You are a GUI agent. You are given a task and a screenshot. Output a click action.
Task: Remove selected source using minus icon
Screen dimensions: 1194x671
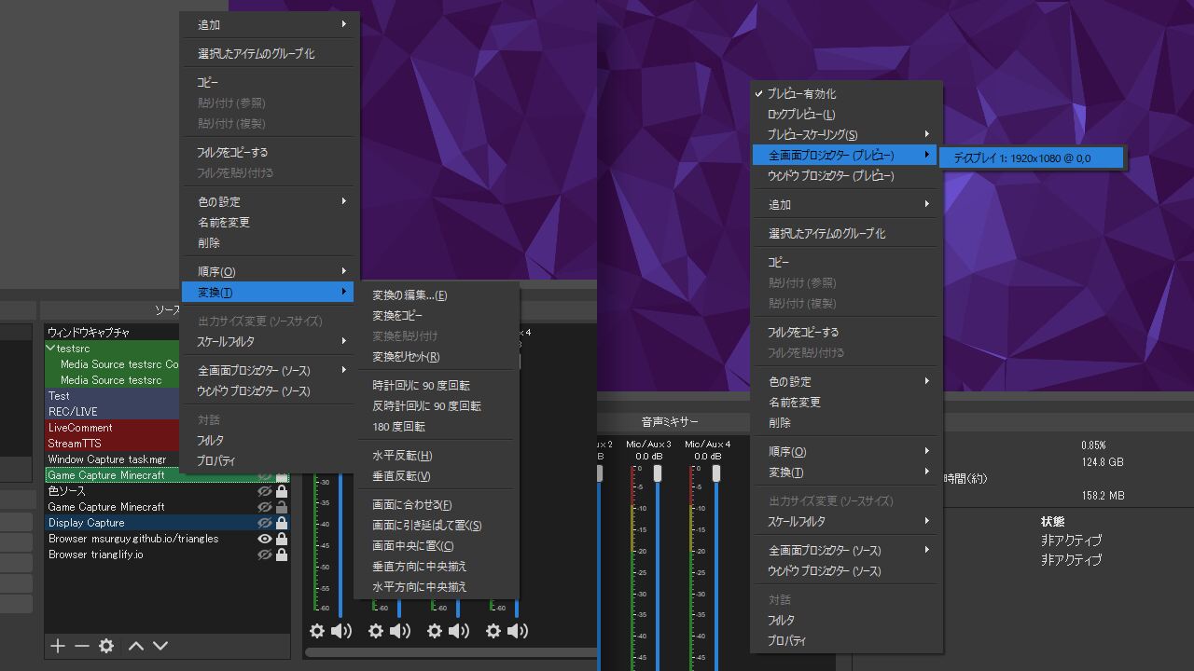coord(81,646)
